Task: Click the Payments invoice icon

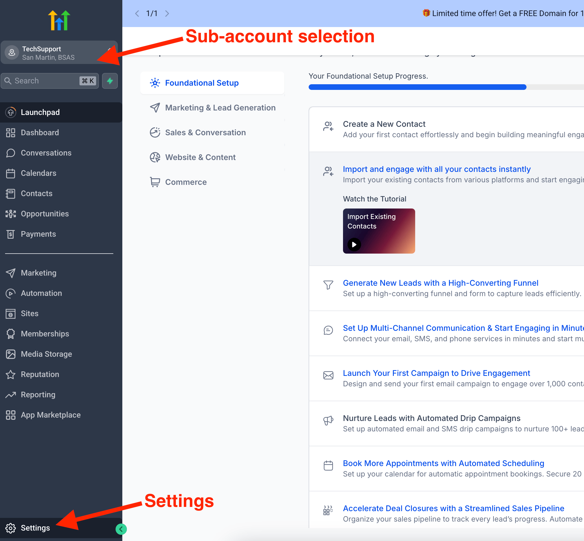Action: [10, 234]
